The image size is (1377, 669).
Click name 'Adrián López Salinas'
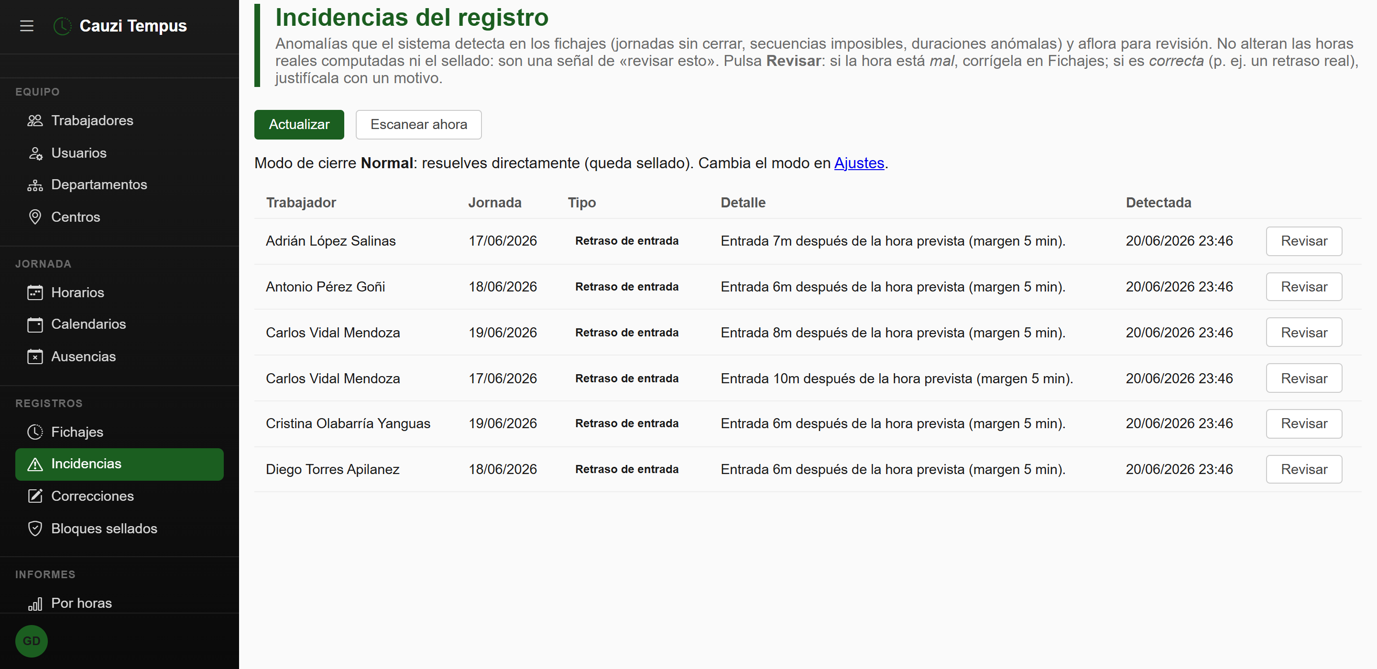(x=330, y=241)
